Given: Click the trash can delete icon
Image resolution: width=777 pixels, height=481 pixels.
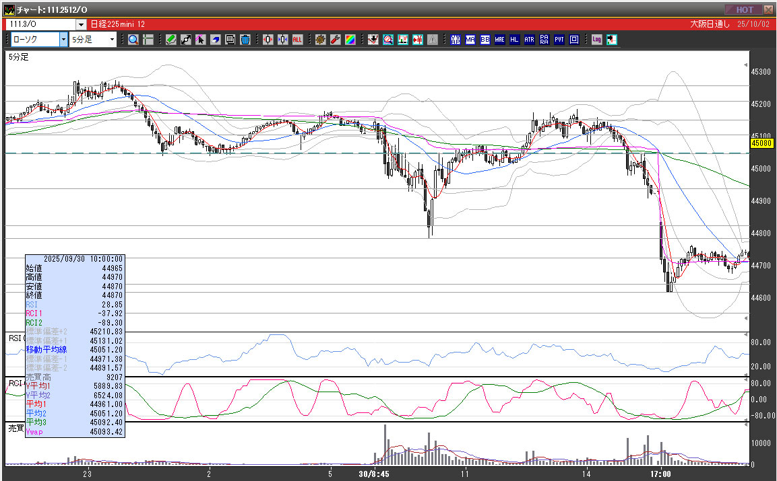Looking at the screenshot, I should [245, 40].
